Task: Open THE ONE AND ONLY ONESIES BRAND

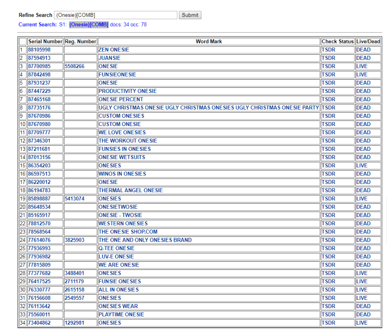Action: 145,240
